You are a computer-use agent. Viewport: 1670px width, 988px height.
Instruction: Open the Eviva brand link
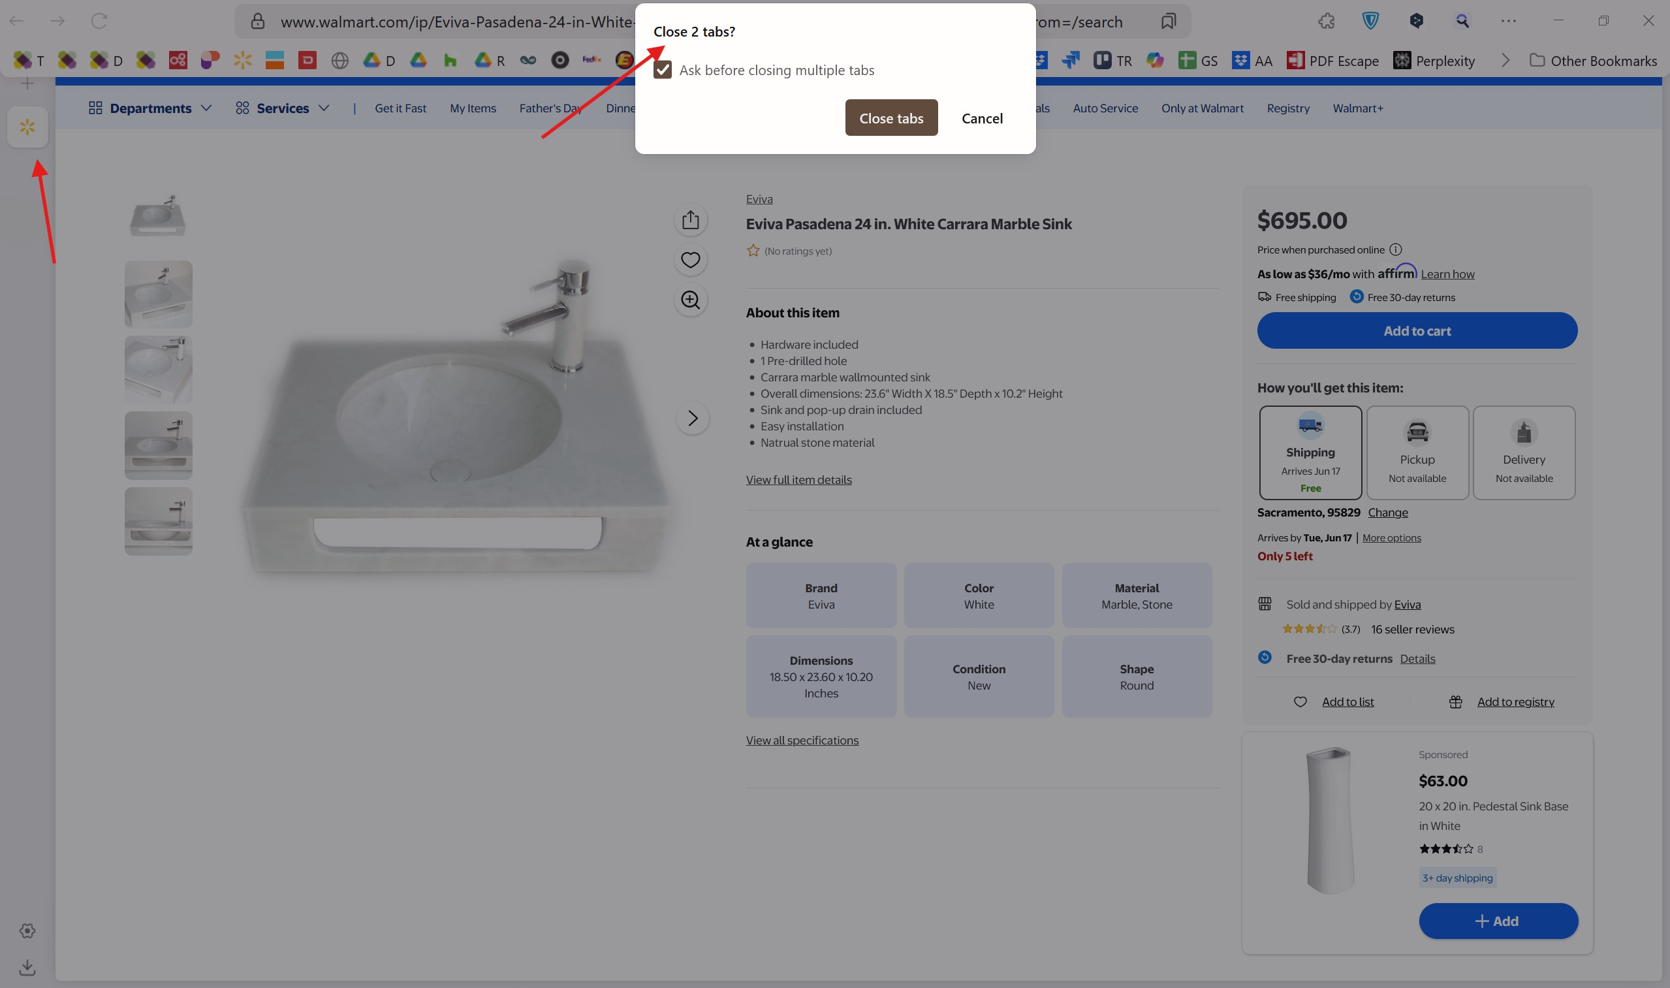click(x=759, y=199)
